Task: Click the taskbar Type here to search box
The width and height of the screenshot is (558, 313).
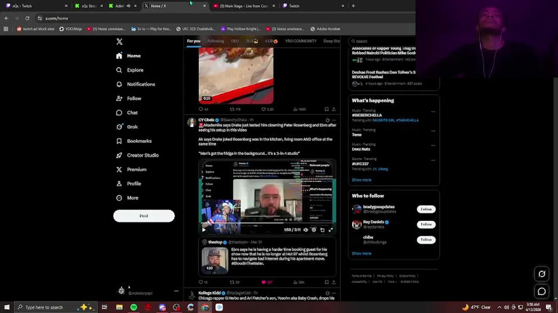Action: (55, 307)
